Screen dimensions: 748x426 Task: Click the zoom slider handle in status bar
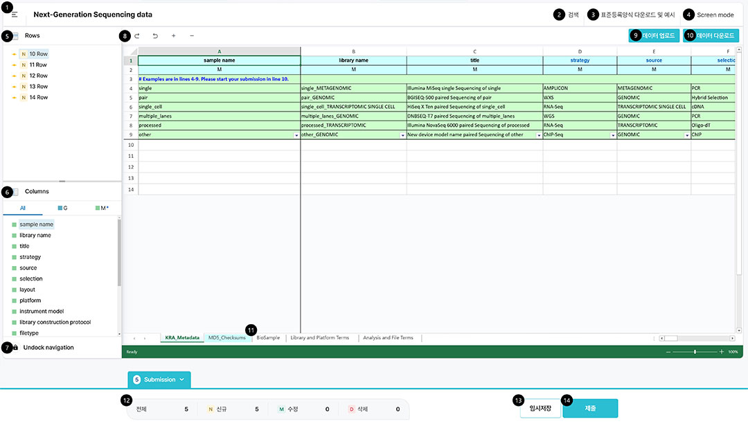694,352
